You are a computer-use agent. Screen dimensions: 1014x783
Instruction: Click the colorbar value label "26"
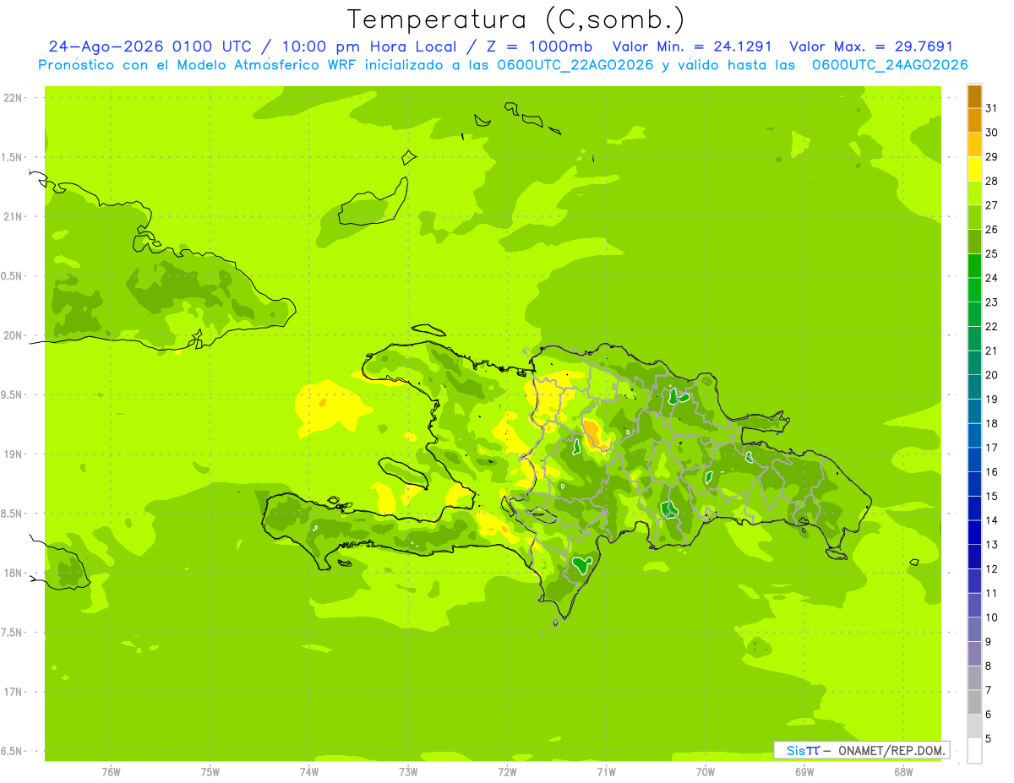(992, 230)
